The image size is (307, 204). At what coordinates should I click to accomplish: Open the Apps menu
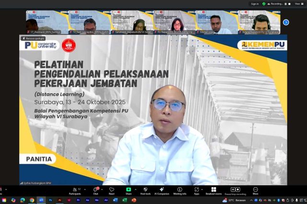pos(197,190)
